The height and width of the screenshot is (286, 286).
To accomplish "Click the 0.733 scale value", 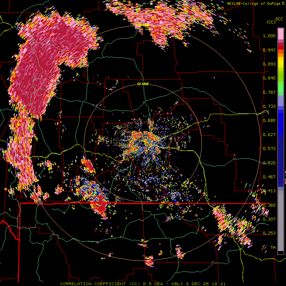I will point(269,106).
